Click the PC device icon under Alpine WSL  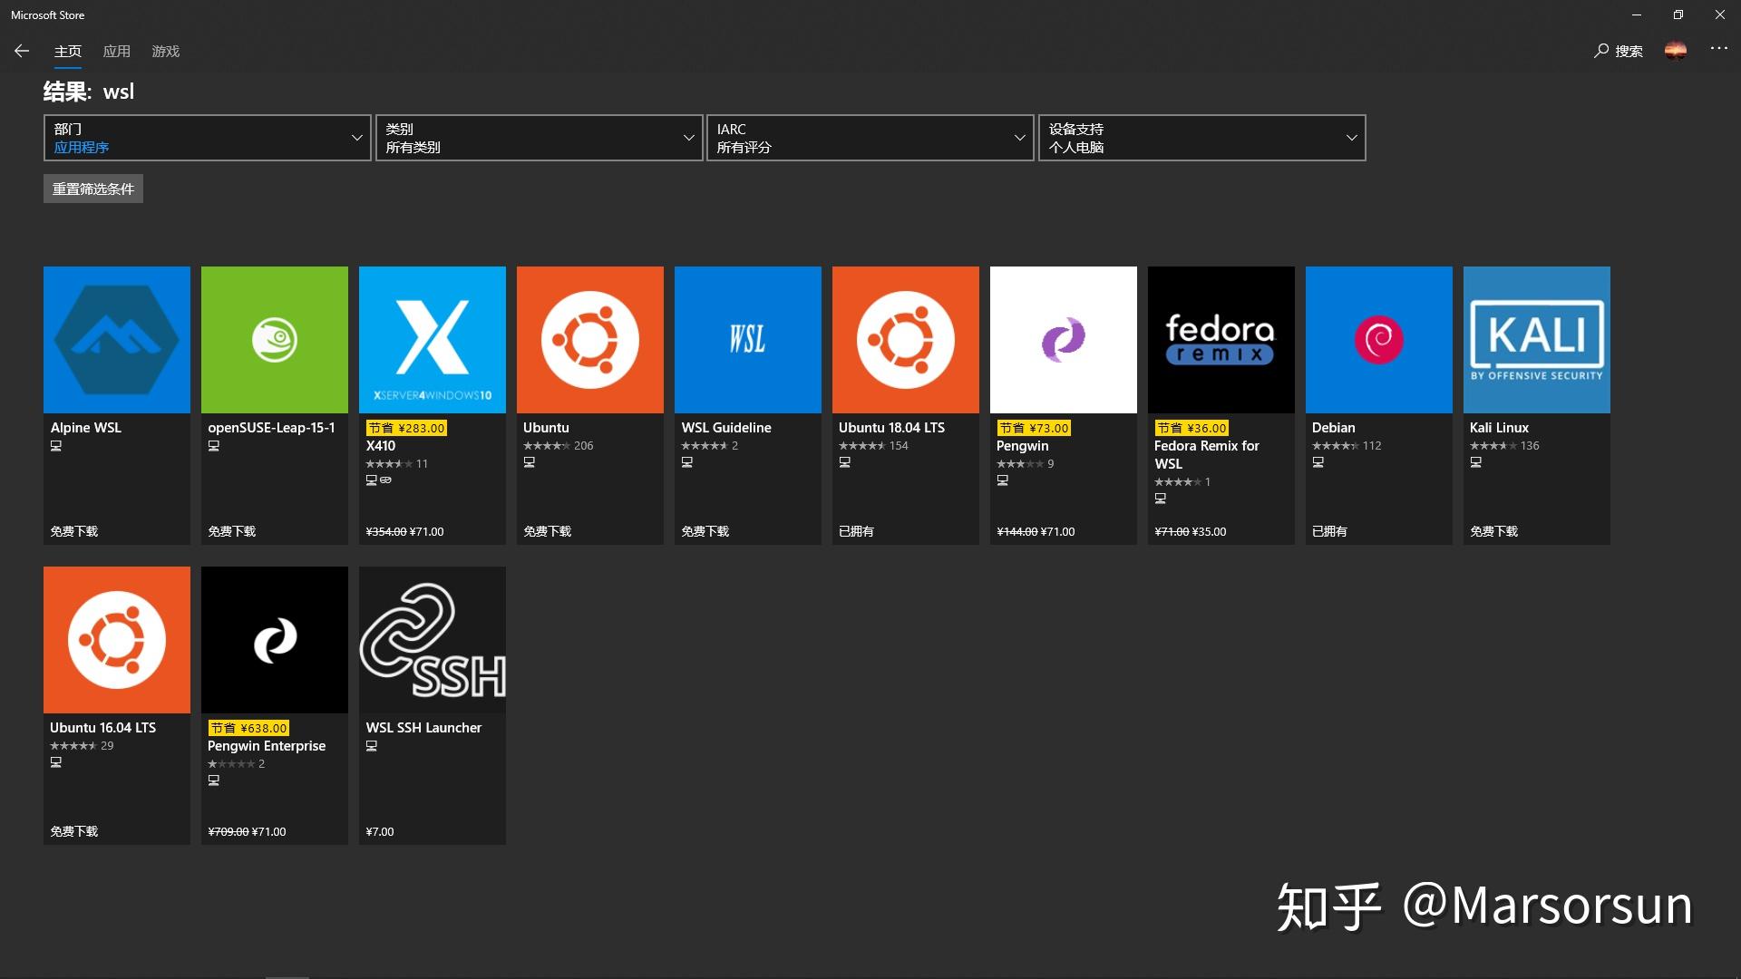pyautogui.click(x=56, y=446)
